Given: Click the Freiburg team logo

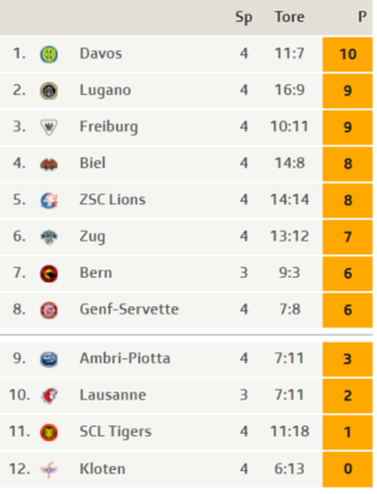Looking at the screenshot, I should point(49,127).
